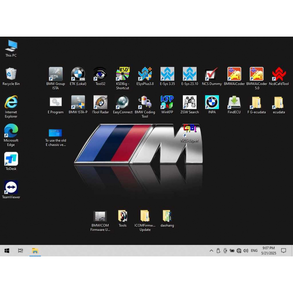This screenshot has width=293, height=293.
Task: Open the ITool Radar icon
Action: tap(100, 105)
